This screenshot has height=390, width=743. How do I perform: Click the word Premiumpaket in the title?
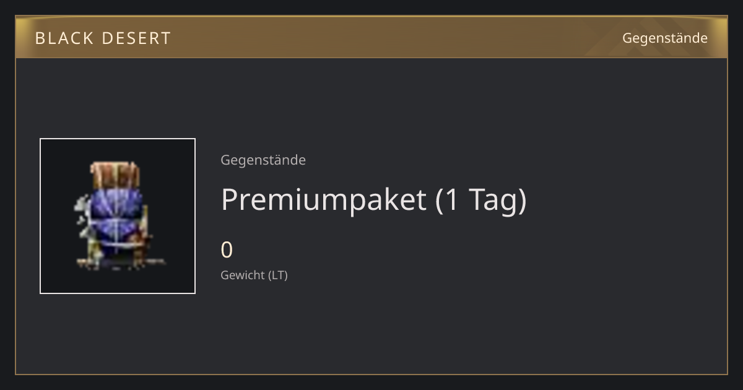pyautogui.click(x=324, y=200)
